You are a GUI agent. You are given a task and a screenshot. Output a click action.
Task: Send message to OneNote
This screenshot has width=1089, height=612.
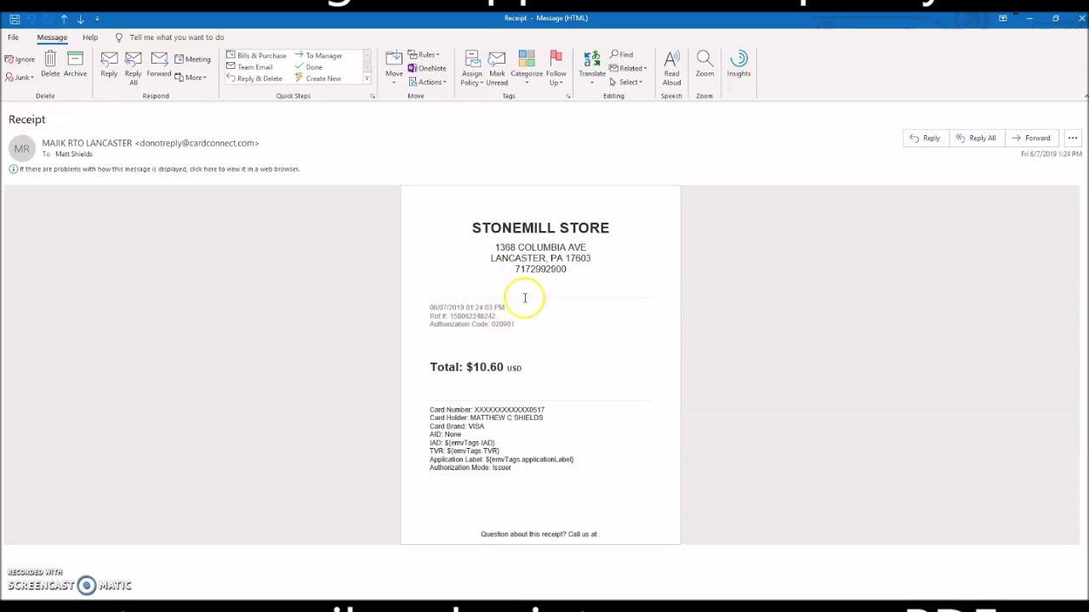tap(427, 69)
